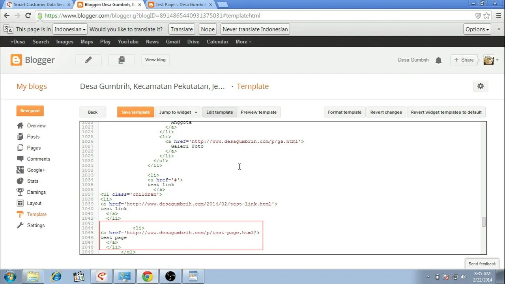
Task: Click the Earnings trophy icon
Action: (20, 192)
